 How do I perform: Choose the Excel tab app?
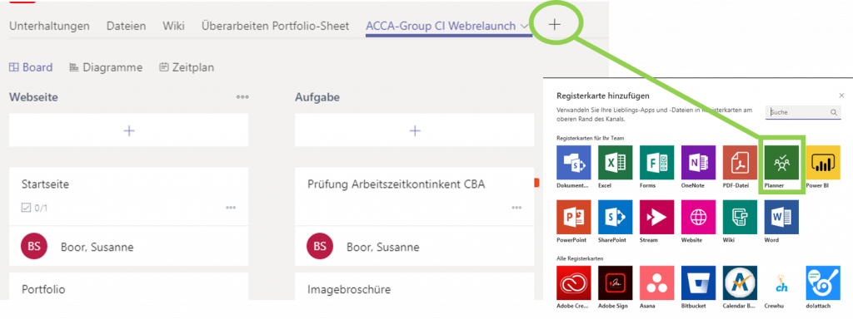coord(615,163)
